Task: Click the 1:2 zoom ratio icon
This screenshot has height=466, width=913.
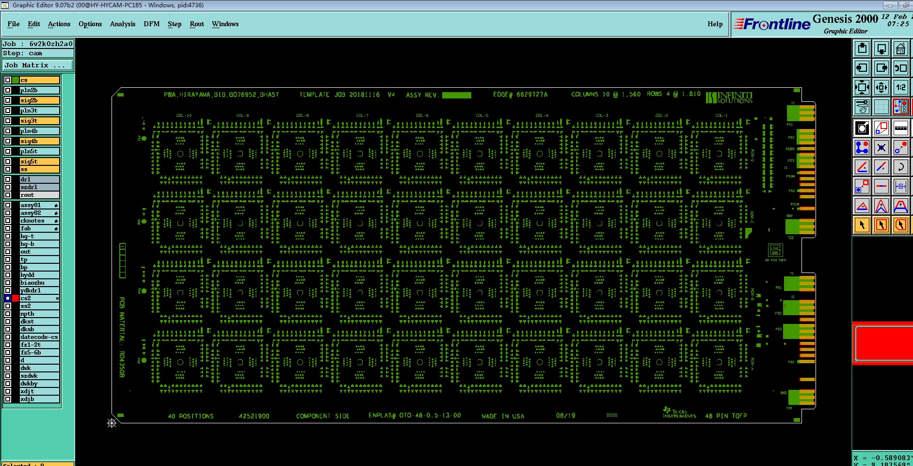Action: [x=901, y=87]
